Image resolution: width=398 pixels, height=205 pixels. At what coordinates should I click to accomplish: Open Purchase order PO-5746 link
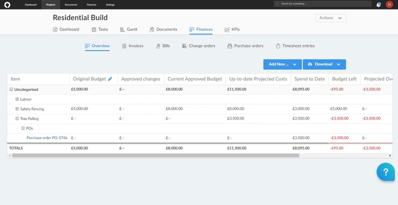tap(47, 138)
